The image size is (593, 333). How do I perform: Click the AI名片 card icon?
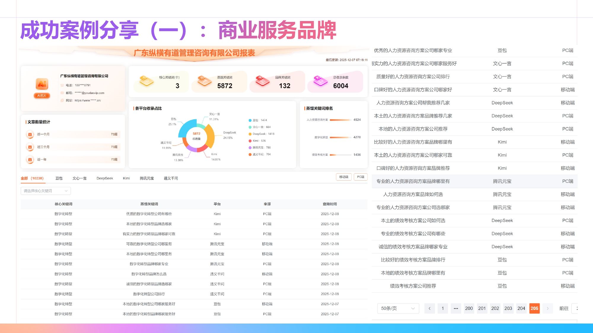click(42, 84)
